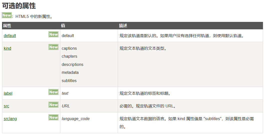Click the 描述 column header
The height and width of the screenshot is (134, 264).
click(123, 26)
